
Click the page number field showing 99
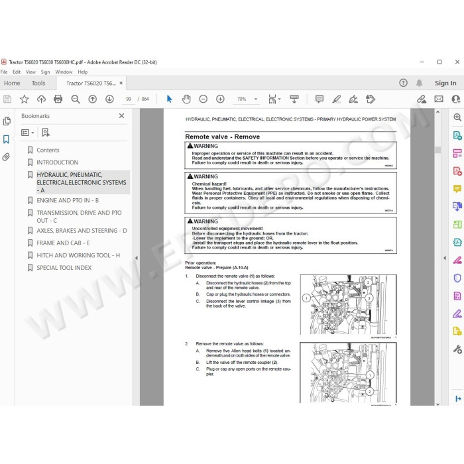pyautogui.click(x=129, y=99)
